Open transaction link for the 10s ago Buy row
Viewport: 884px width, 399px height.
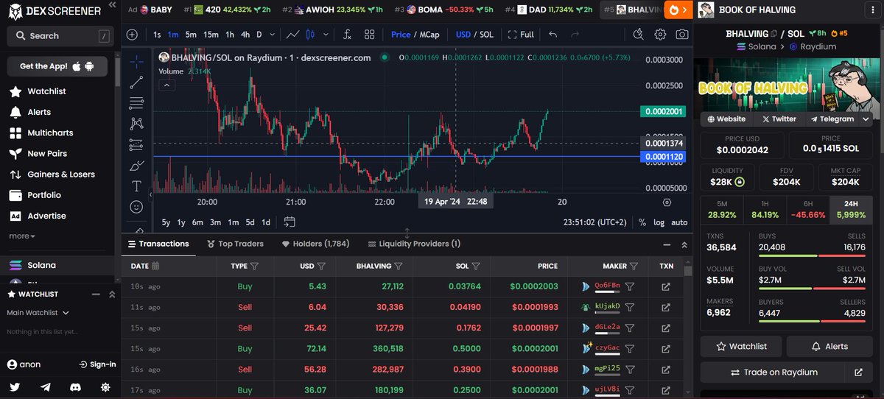[666, 286]
